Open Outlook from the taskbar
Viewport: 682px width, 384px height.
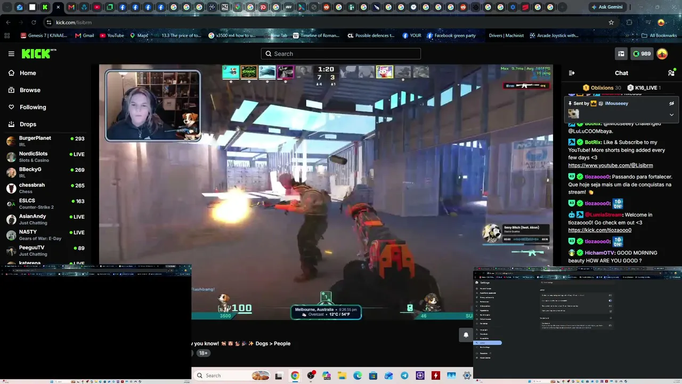389,375
